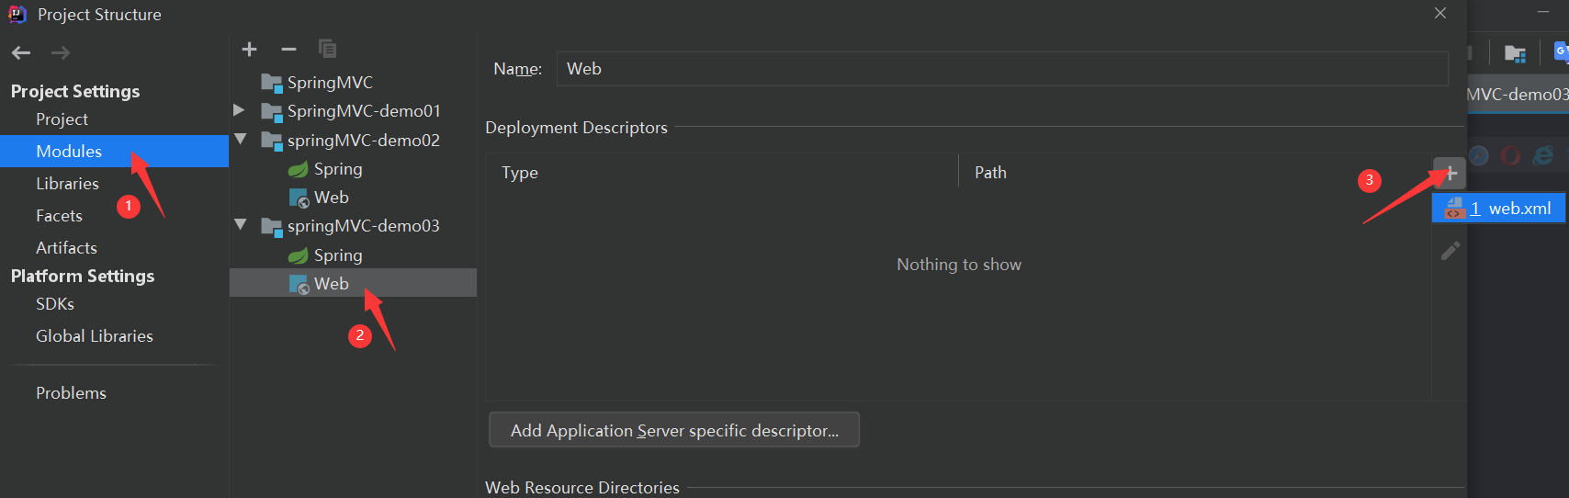Click the Opera browser icon in the editor window behind
1569x498 pixels.
(x=1510, y=155)
